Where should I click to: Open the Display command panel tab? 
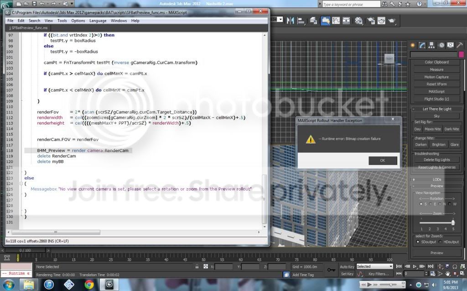[450, 45]
